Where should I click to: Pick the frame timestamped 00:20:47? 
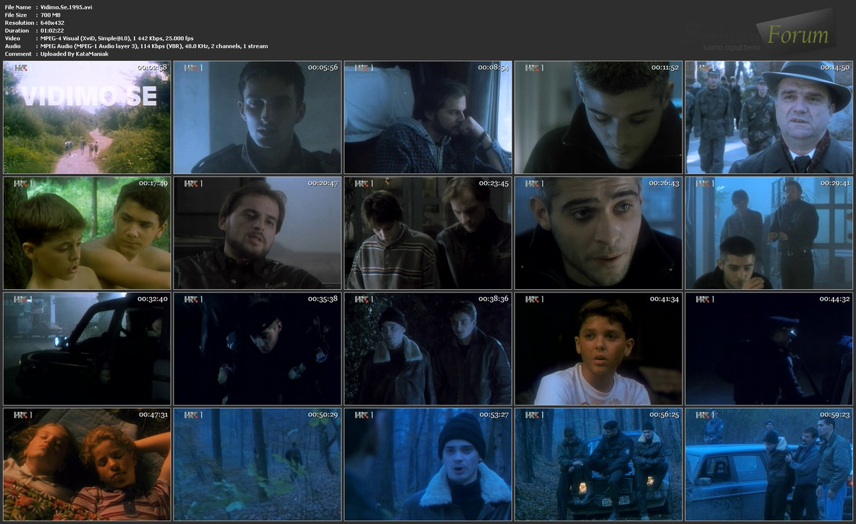tap(257, 233)
